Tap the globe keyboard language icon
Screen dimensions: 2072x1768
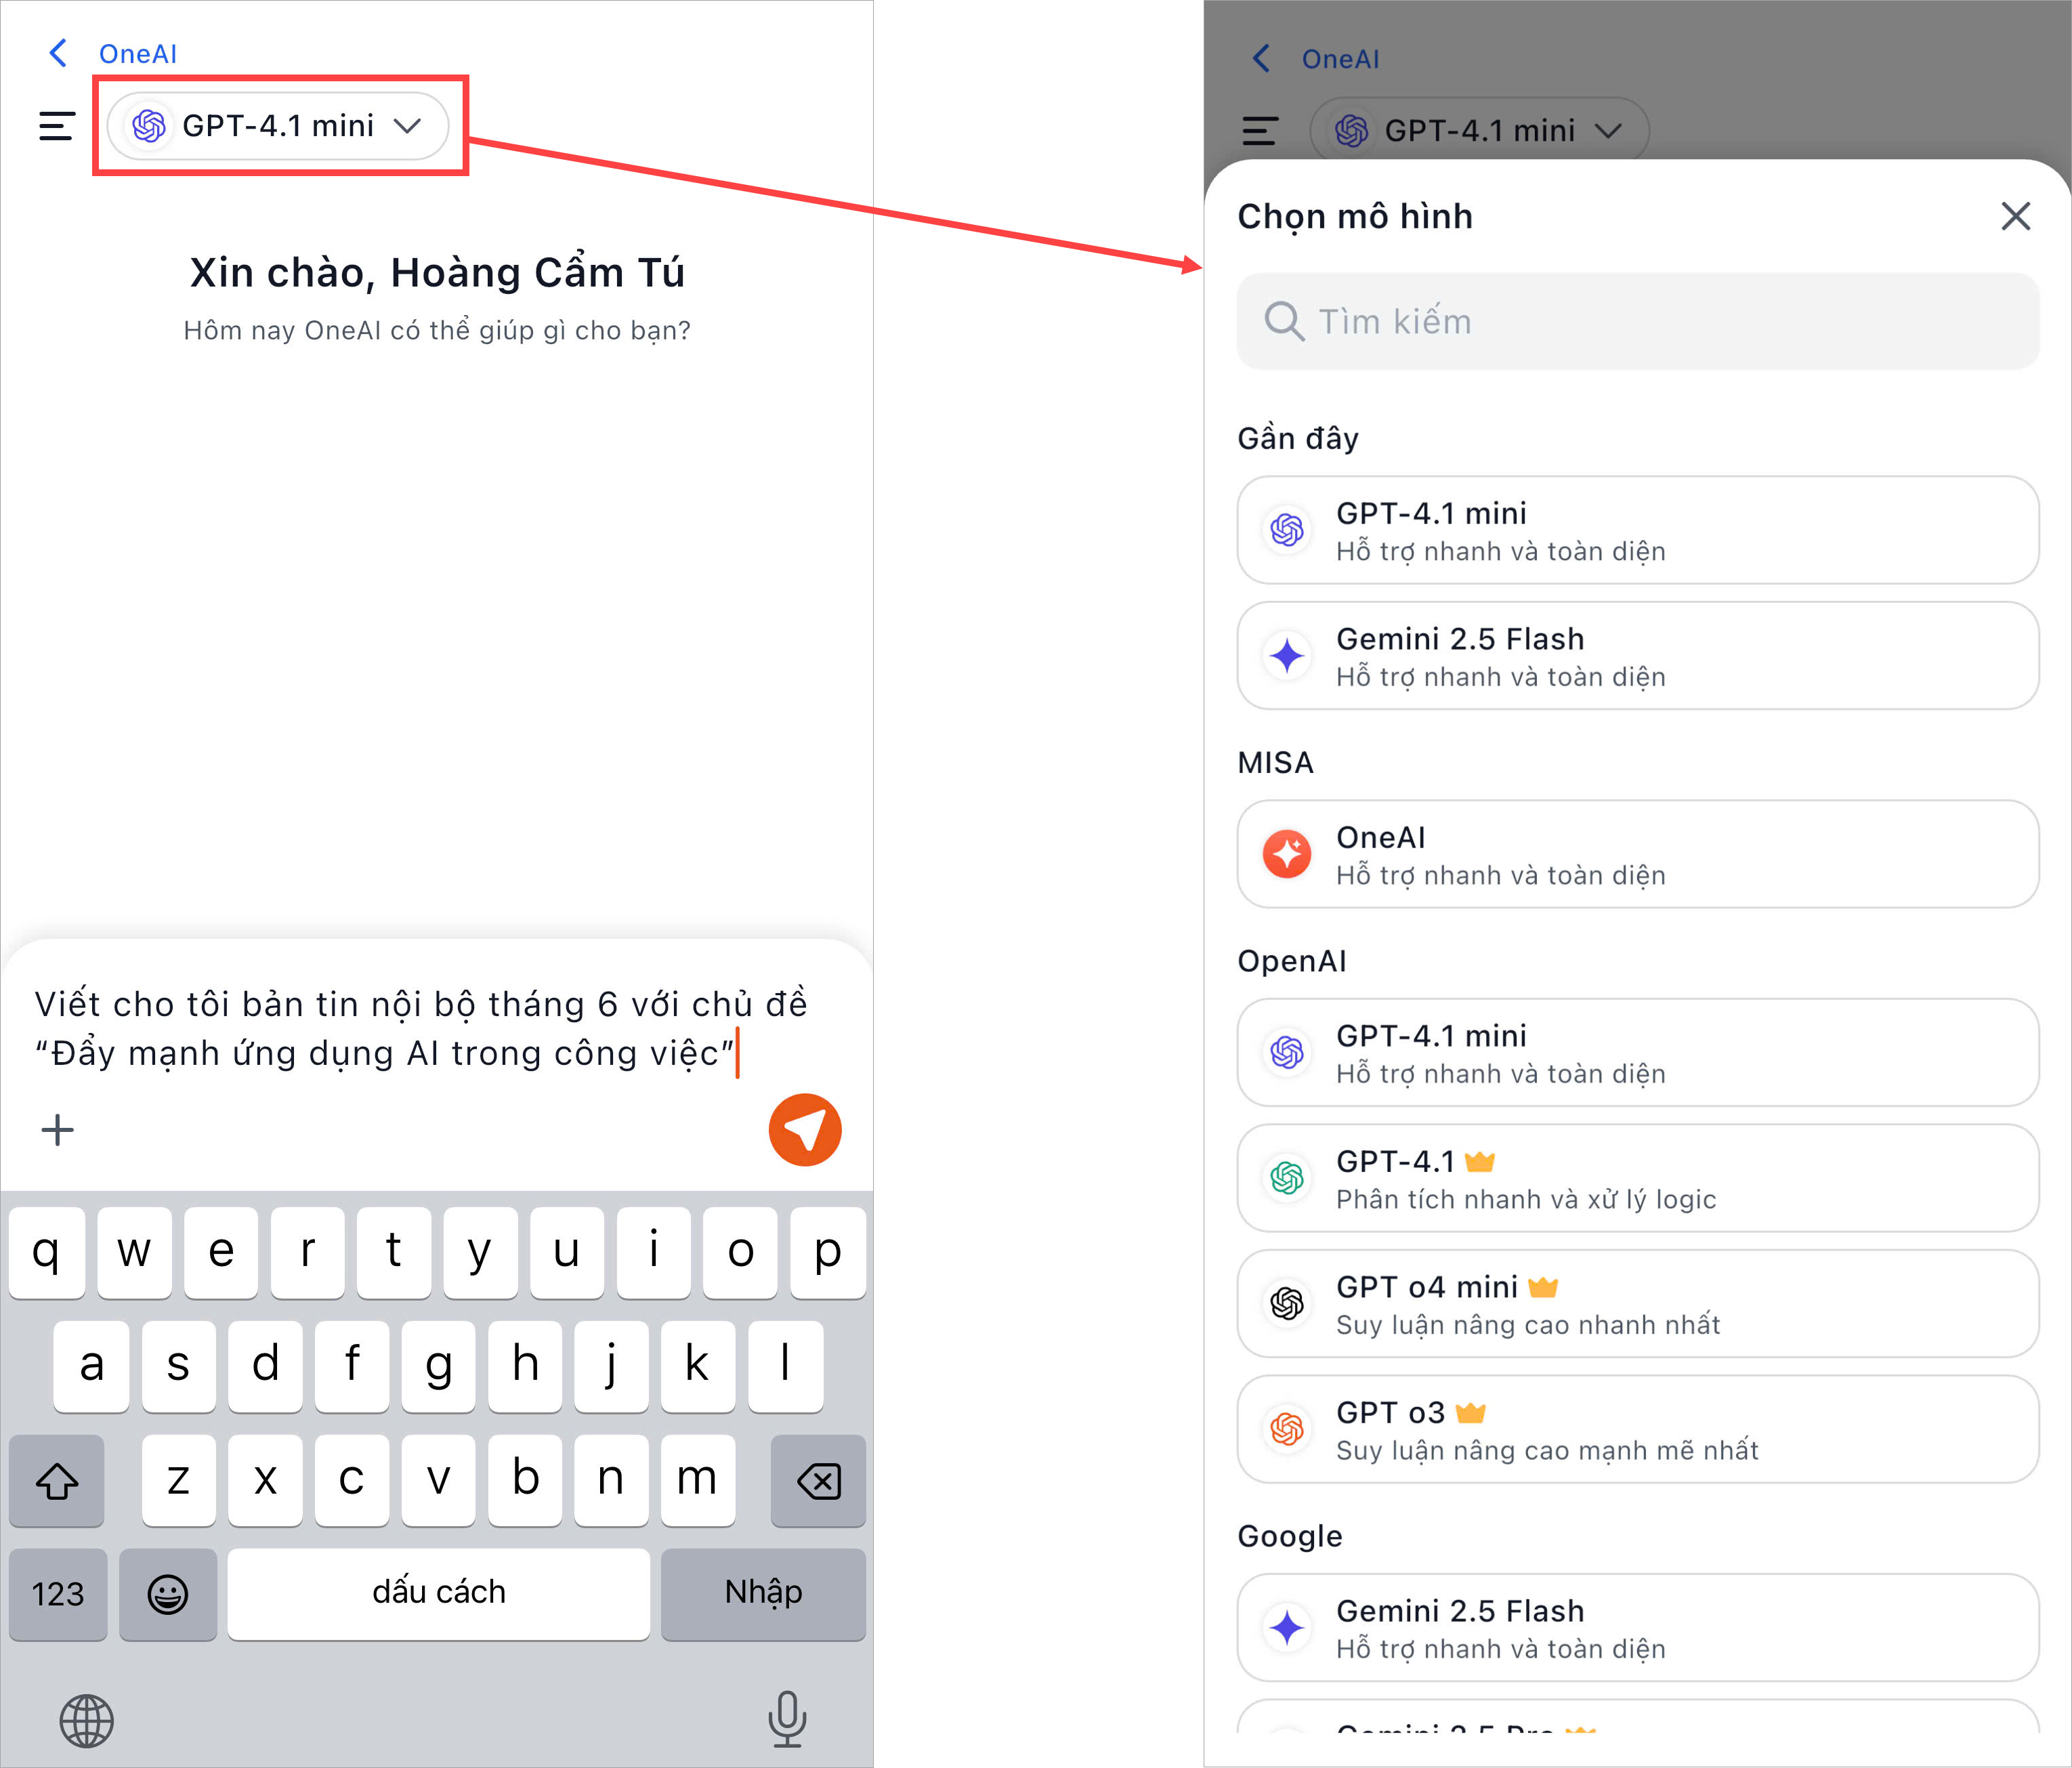tap(87, 1720)
